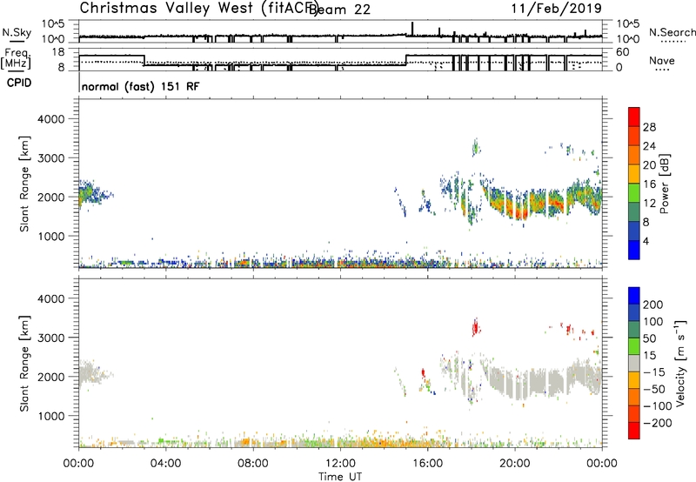Image resolution: width=696 pixels, height=482 pixels.
Task: Select the light green Power segment between 12 and 16
Action: 634,192
